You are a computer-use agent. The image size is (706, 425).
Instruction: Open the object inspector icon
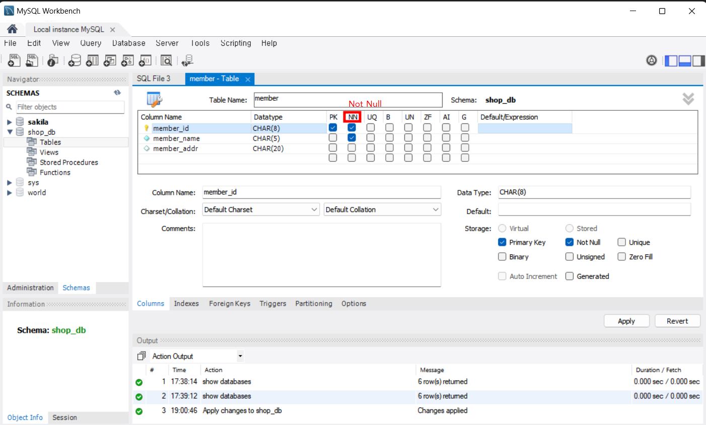coord(53,60)
